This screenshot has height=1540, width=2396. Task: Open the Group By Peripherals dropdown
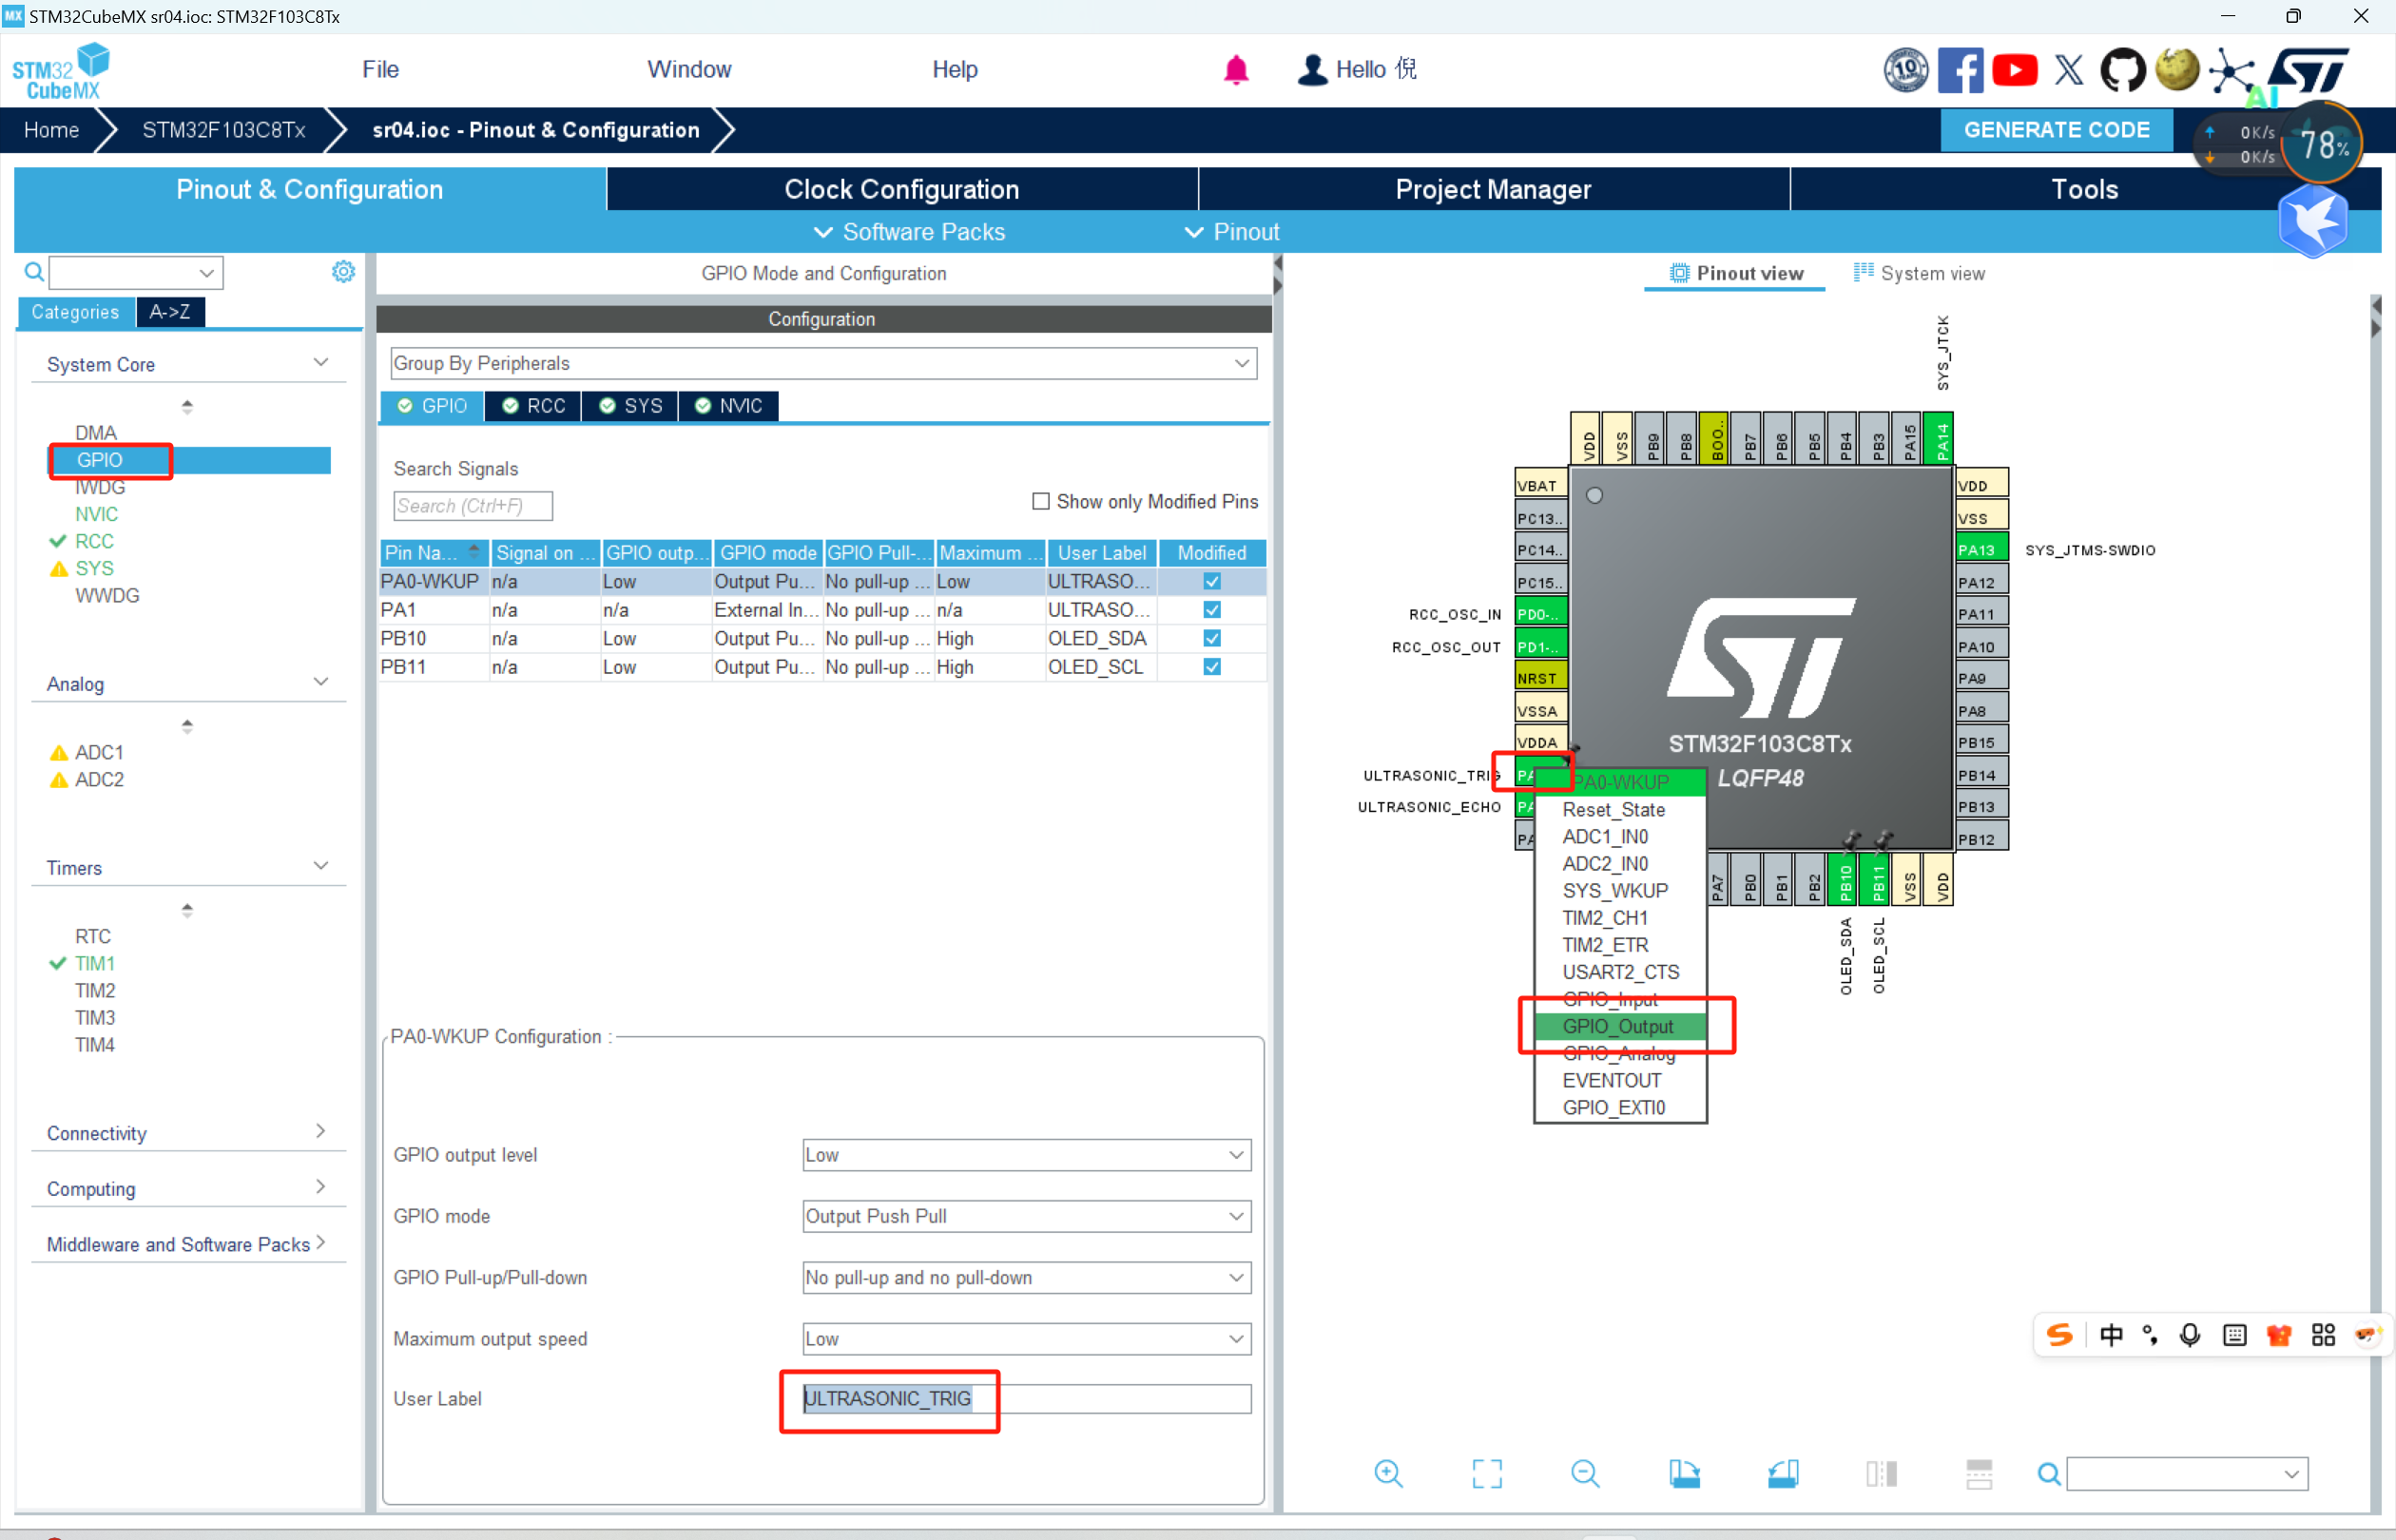tap(823, 363)
